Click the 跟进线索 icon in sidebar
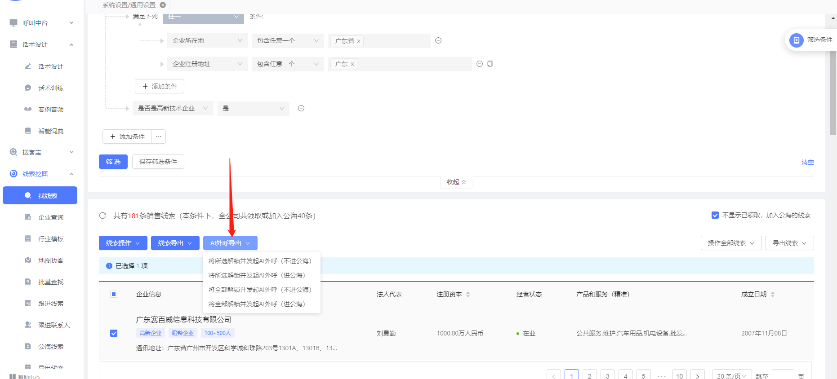Screen dimensions: 837x379 tap(28, 303)
